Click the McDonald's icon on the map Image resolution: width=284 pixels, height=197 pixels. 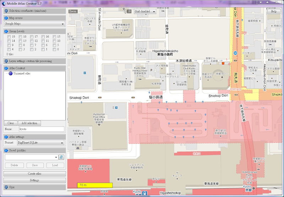[223, 63]
